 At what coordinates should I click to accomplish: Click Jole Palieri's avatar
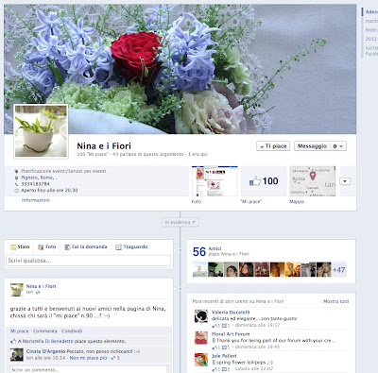click(201, 360)
